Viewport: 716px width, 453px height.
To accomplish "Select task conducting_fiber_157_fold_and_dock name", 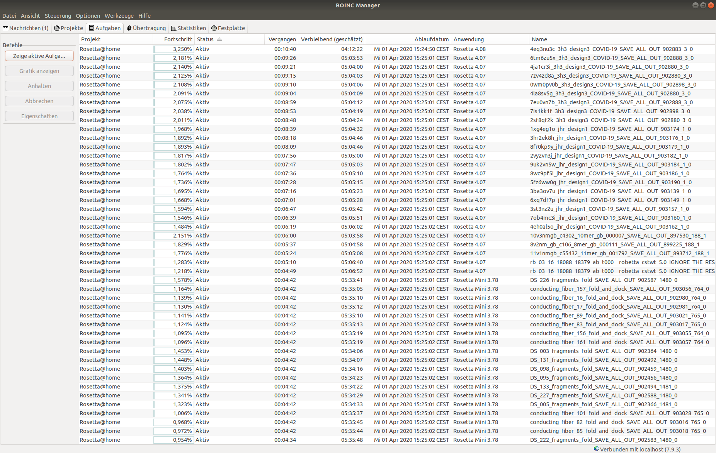I will click(619, 289).
